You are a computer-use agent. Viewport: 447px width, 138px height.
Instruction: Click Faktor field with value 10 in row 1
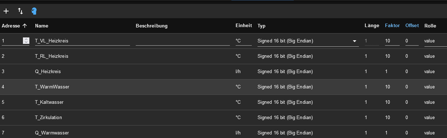[392, 41]
